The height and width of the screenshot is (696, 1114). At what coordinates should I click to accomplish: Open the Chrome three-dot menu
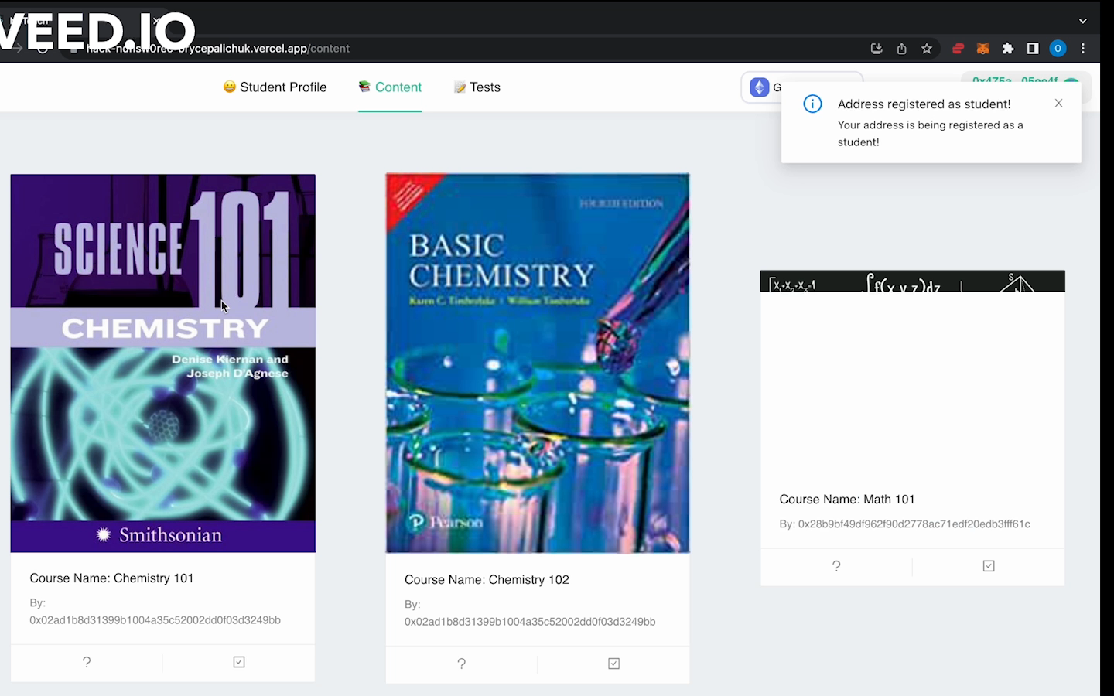(1083, 49)
